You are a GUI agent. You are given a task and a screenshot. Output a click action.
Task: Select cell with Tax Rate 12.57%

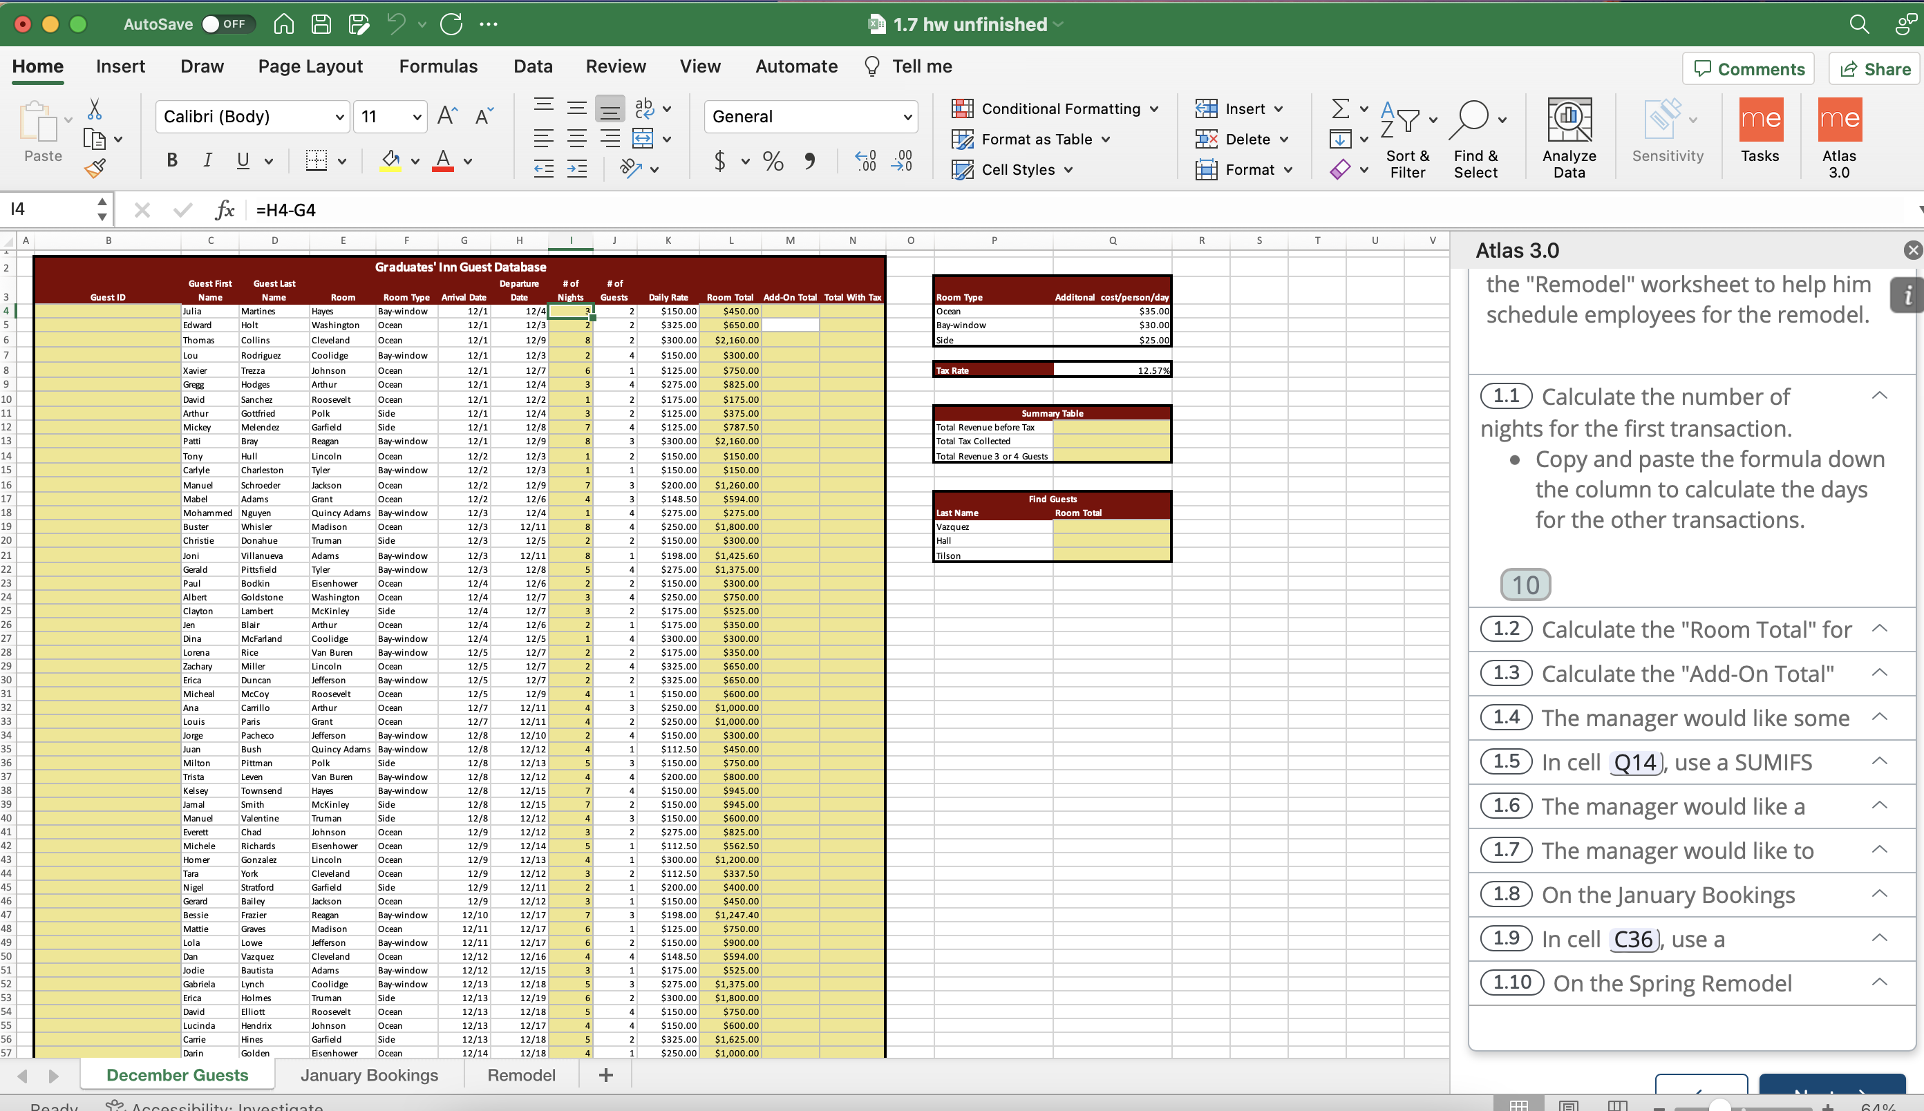(x=1112, y=370)
